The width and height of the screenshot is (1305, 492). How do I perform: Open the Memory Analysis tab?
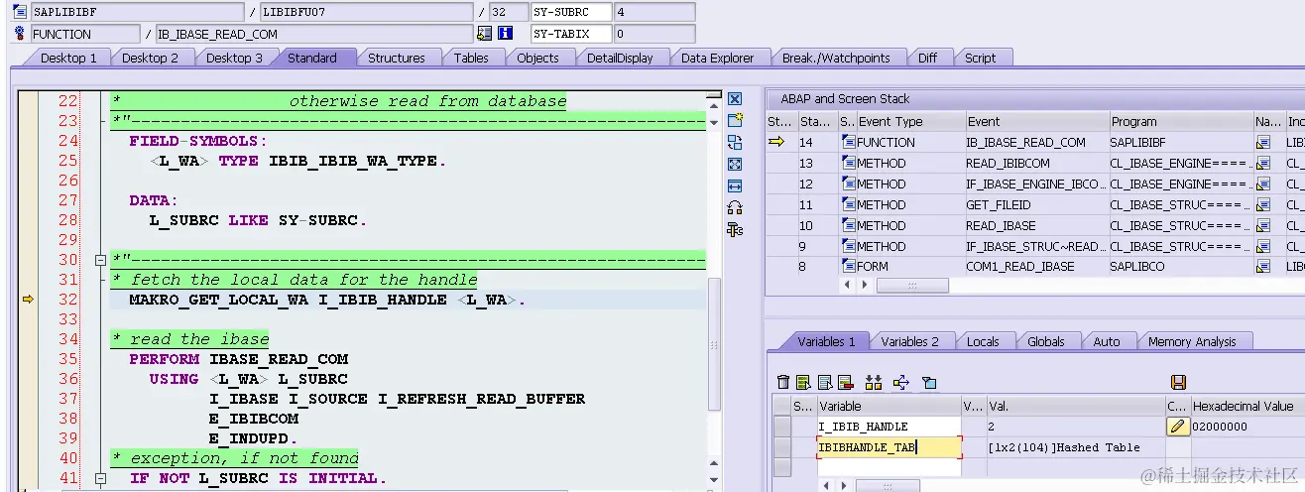pyautogui.click(x=1192, y=341)
